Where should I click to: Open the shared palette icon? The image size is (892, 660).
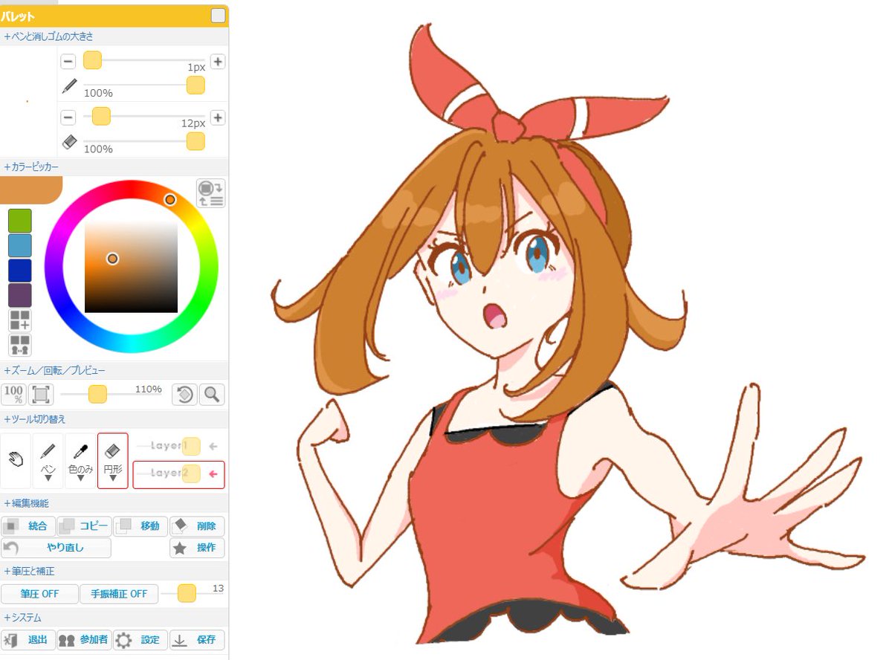pyautogui.click(x=20, y=345)
